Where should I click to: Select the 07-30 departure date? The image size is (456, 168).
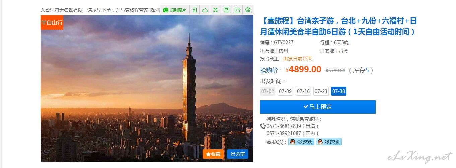point(339,91)
